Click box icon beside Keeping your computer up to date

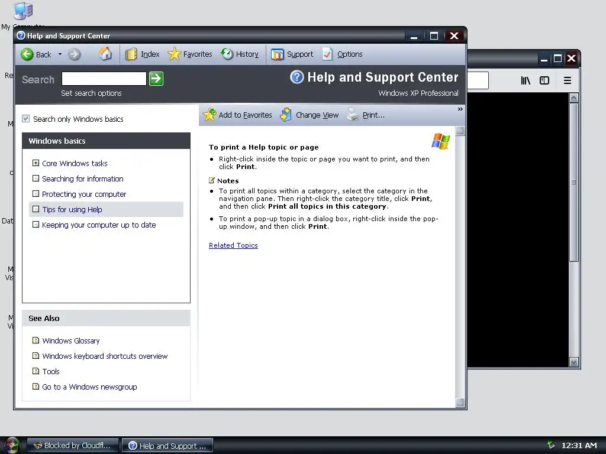point(36,224)
